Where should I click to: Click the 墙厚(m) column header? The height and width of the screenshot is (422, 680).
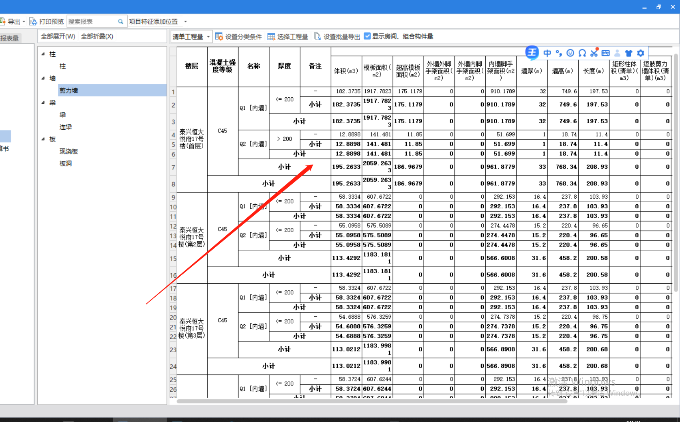[x=532, y=71]
